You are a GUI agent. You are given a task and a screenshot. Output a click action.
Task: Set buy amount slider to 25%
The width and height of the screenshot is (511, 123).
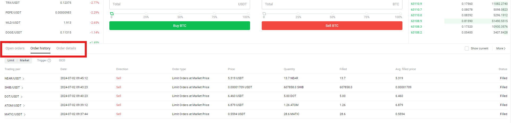tap(146, 14)
